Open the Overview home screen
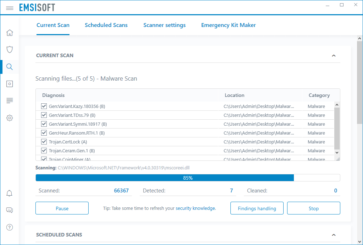 click(10, 32)
